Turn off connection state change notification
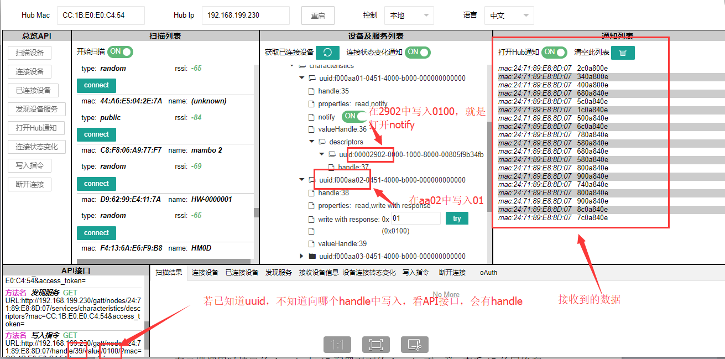 [x=418, y=53]
